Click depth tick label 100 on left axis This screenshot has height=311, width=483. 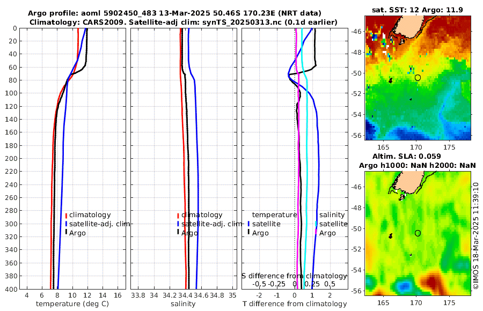point(11,93)
